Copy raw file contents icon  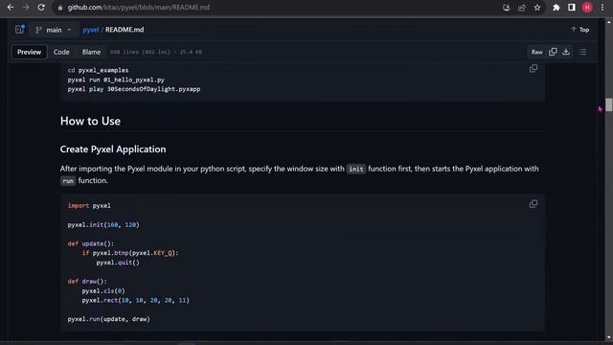(x=553, y=52)
